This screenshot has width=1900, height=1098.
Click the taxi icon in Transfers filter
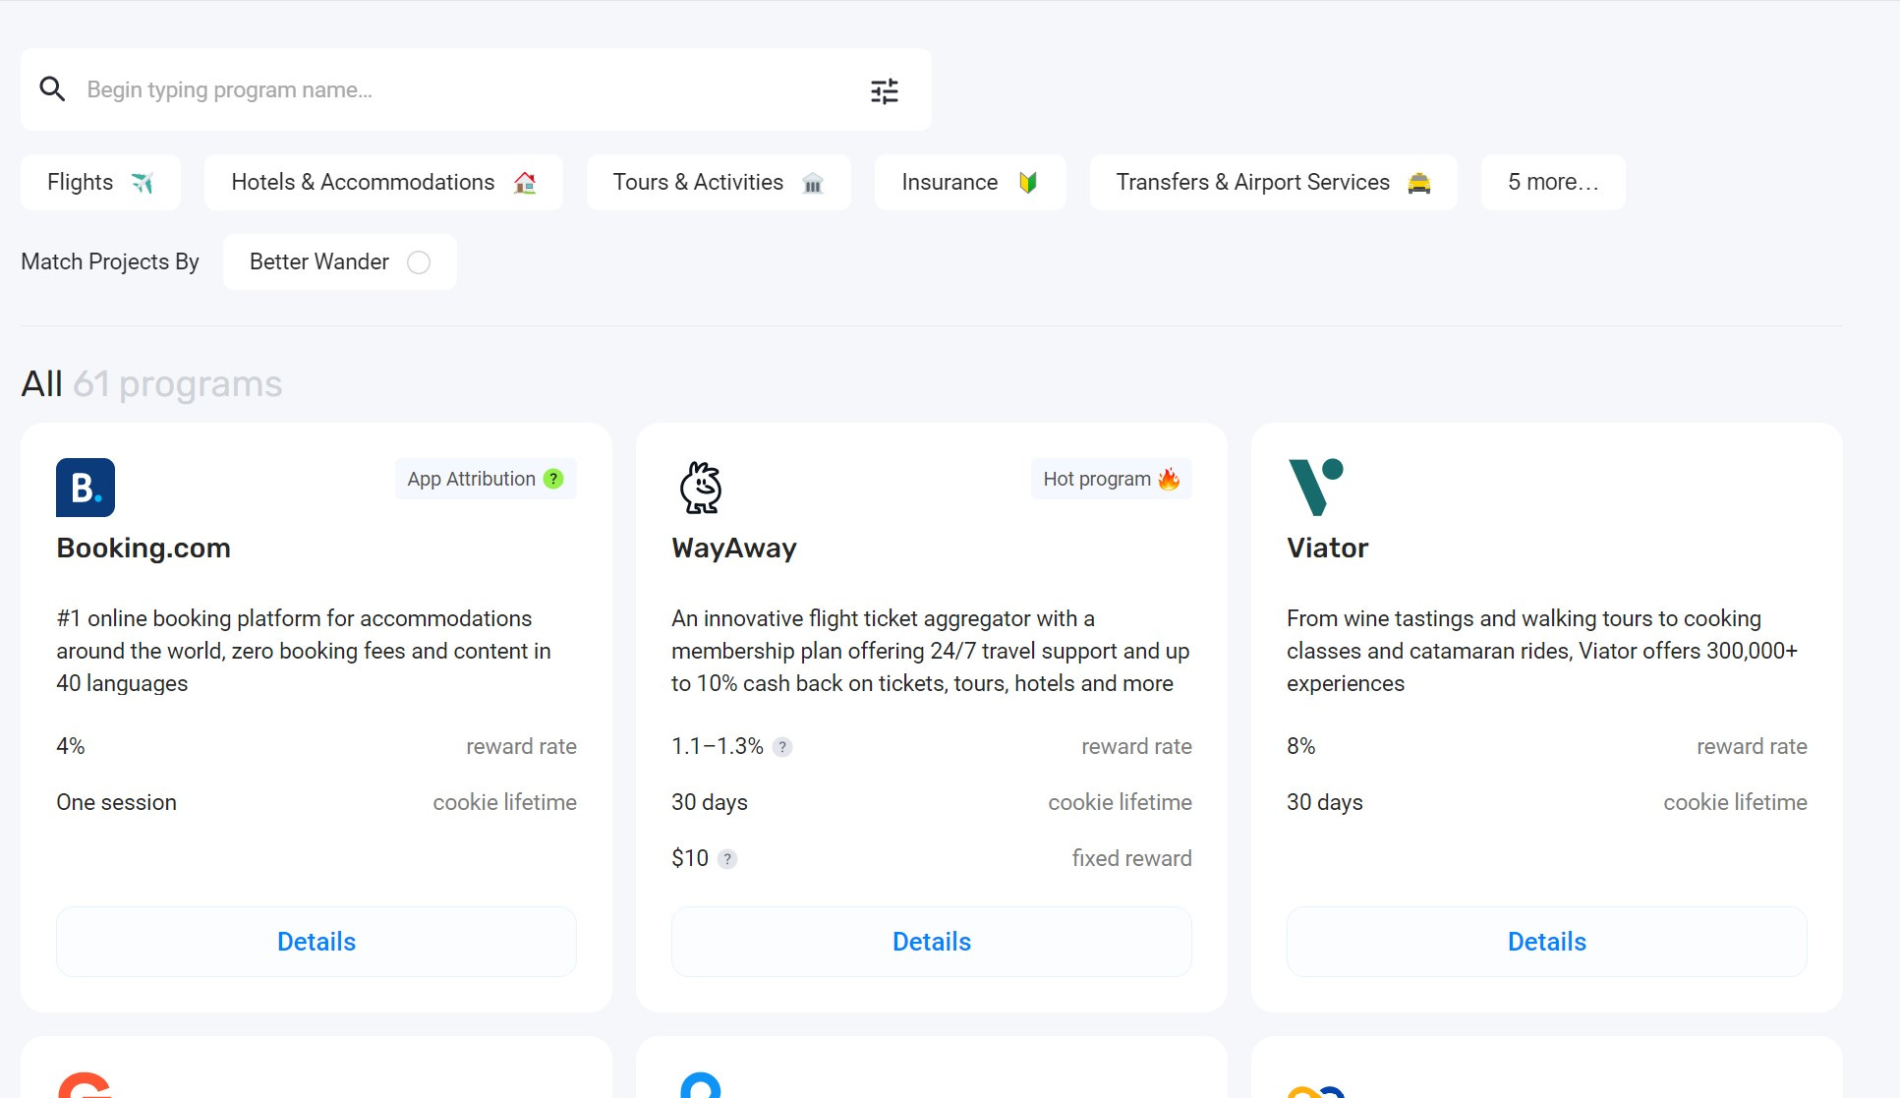coord(1419,183)
